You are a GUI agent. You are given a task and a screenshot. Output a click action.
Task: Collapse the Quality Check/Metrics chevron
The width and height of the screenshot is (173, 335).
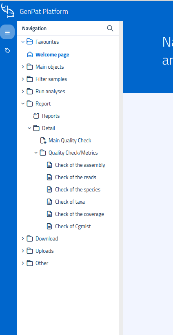[x=36, y=153]
